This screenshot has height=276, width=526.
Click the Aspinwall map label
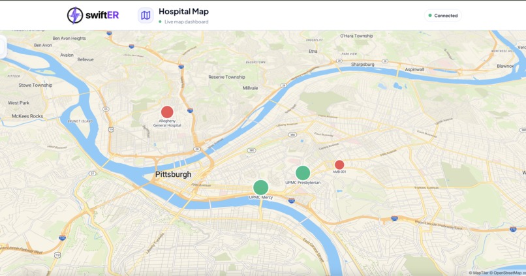click(x=414, y=69)
